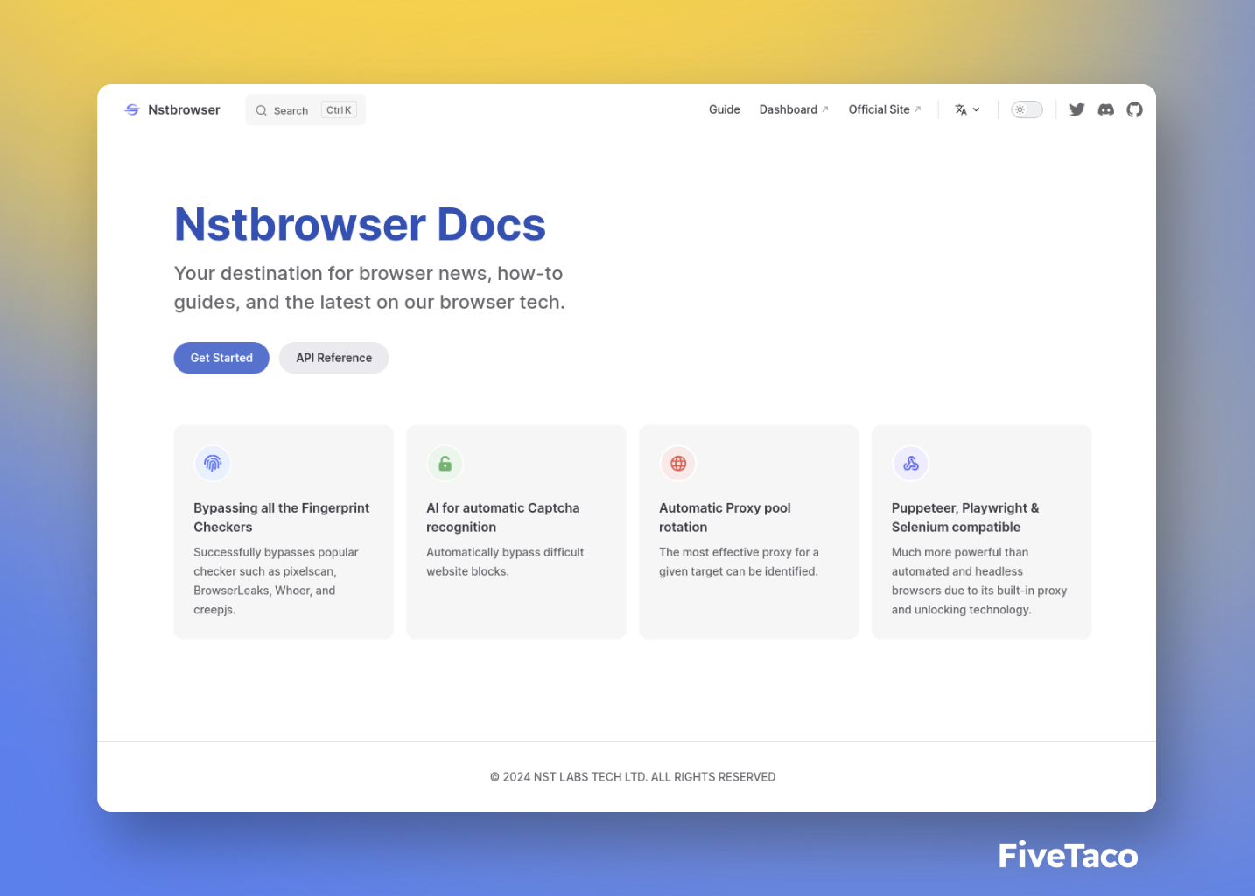The height and width of the screenshot is (896, 1255).
Task: Click the green unlock Captcha icon
Action: pos(445,464)
